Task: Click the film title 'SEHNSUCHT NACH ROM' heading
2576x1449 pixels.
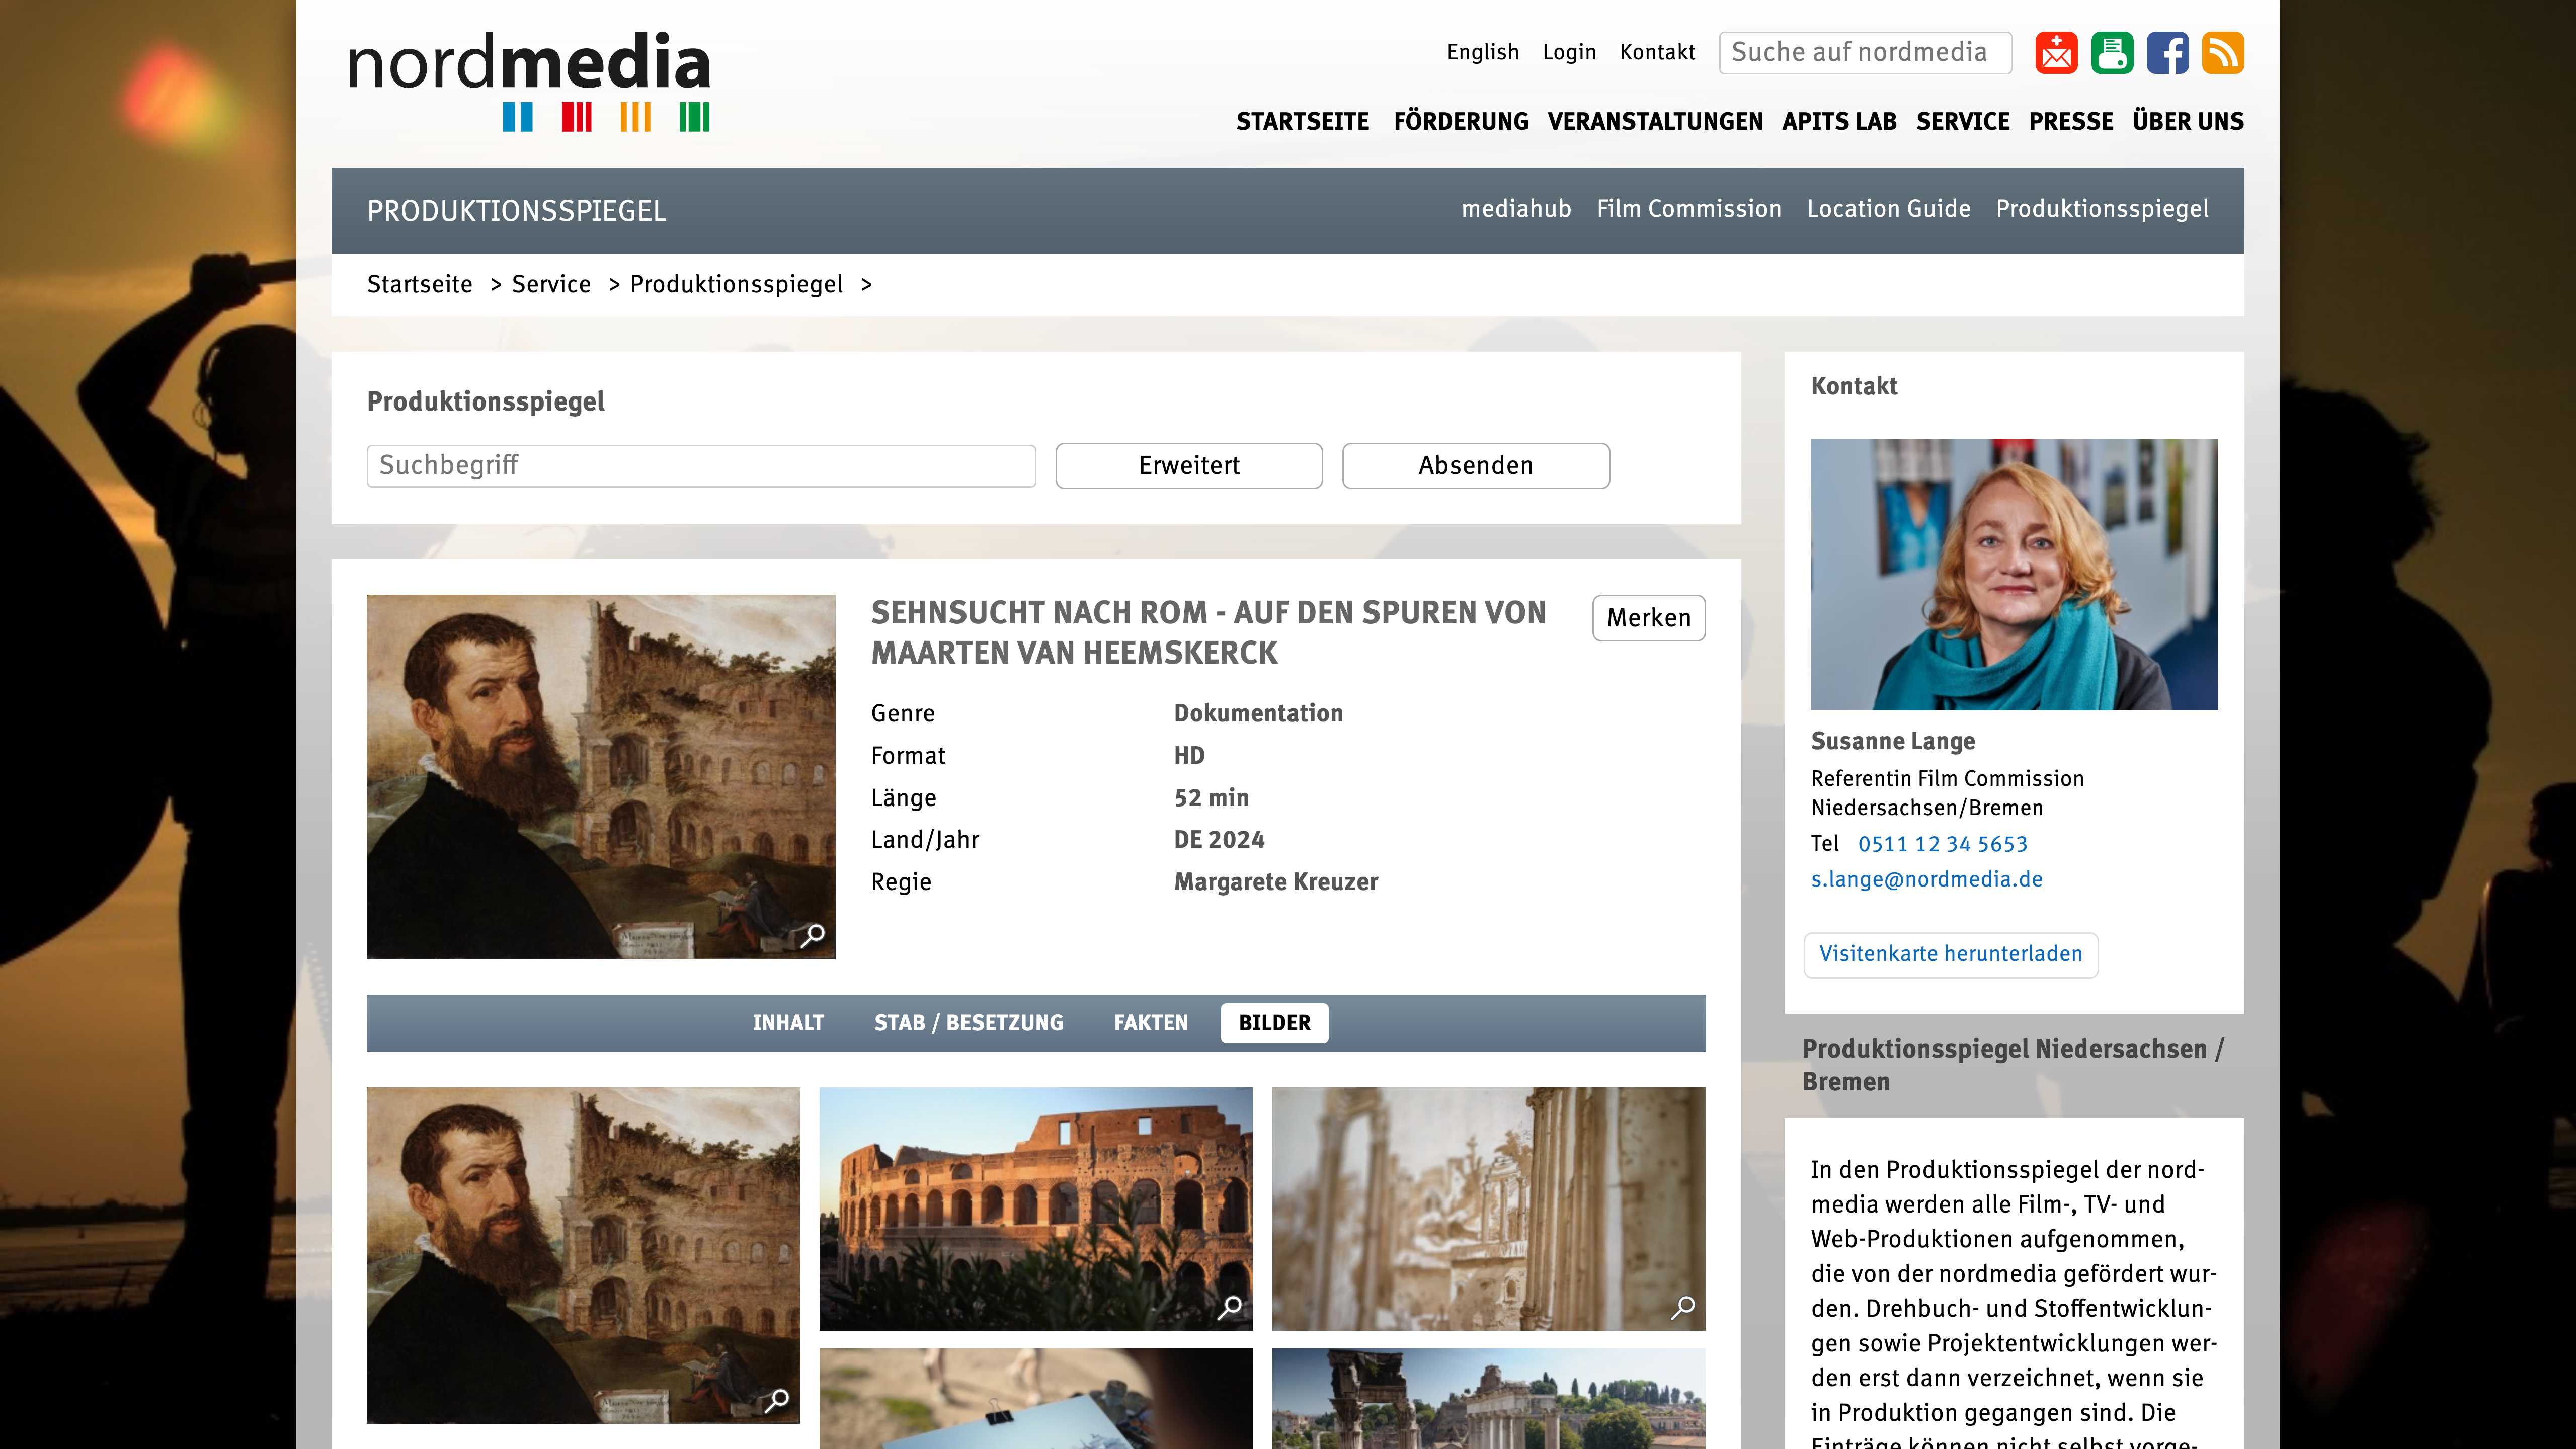Action: tap(1208, 632)
